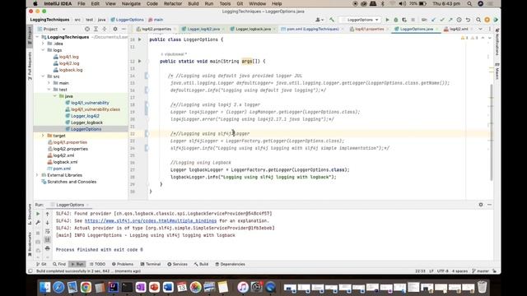Expand the .idea folder
The width and height of the screenshot is (527, 296).
(x=43, y=44)
